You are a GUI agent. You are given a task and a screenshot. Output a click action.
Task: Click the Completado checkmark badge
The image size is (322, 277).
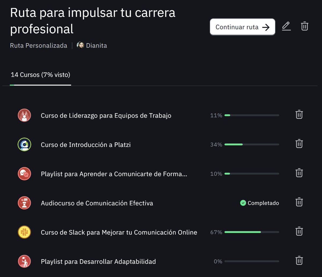click(243, 203)
